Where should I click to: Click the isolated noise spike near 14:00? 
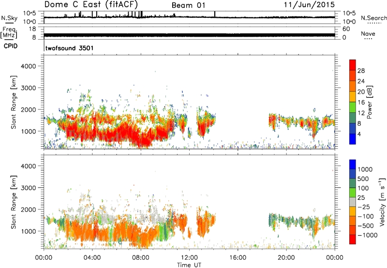coord(215,15)
